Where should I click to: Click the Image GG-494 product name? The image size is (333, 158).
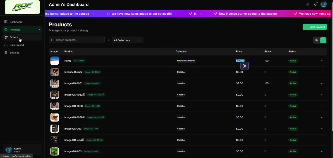(74, 140)
